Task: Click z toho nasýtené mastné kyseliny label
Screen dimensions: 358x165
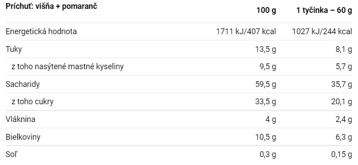Action: click(x=68, y=67)
